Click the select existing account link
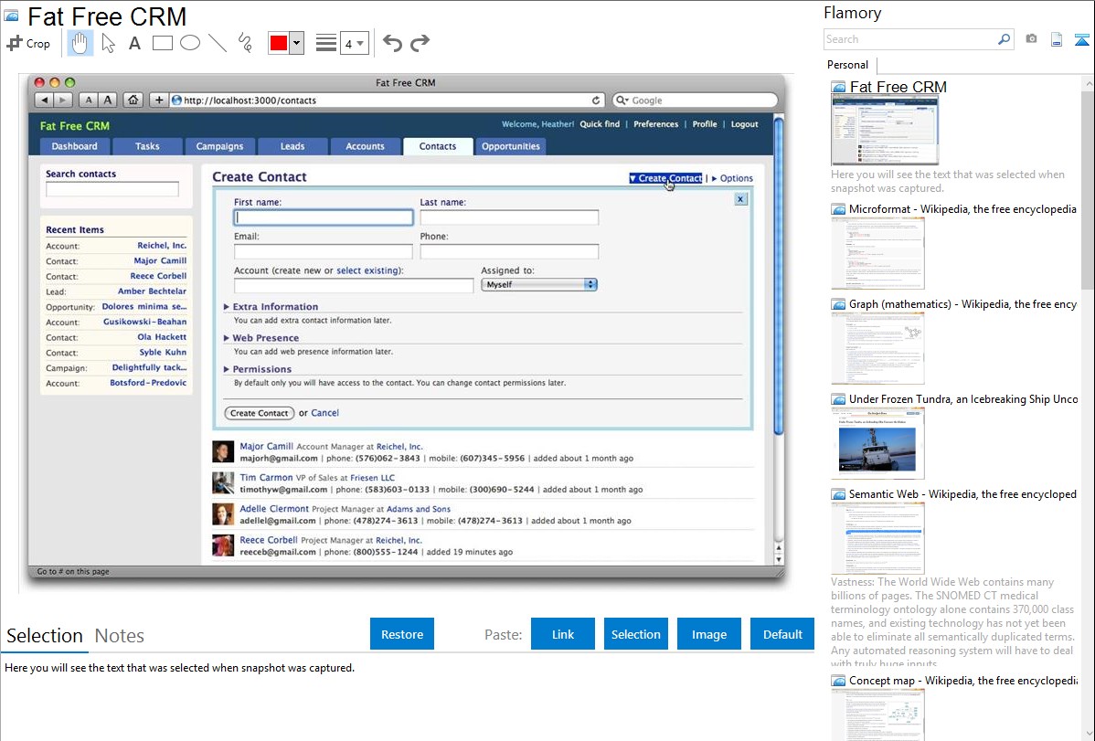Screen dimensions: 1095x741 point(368,270)
